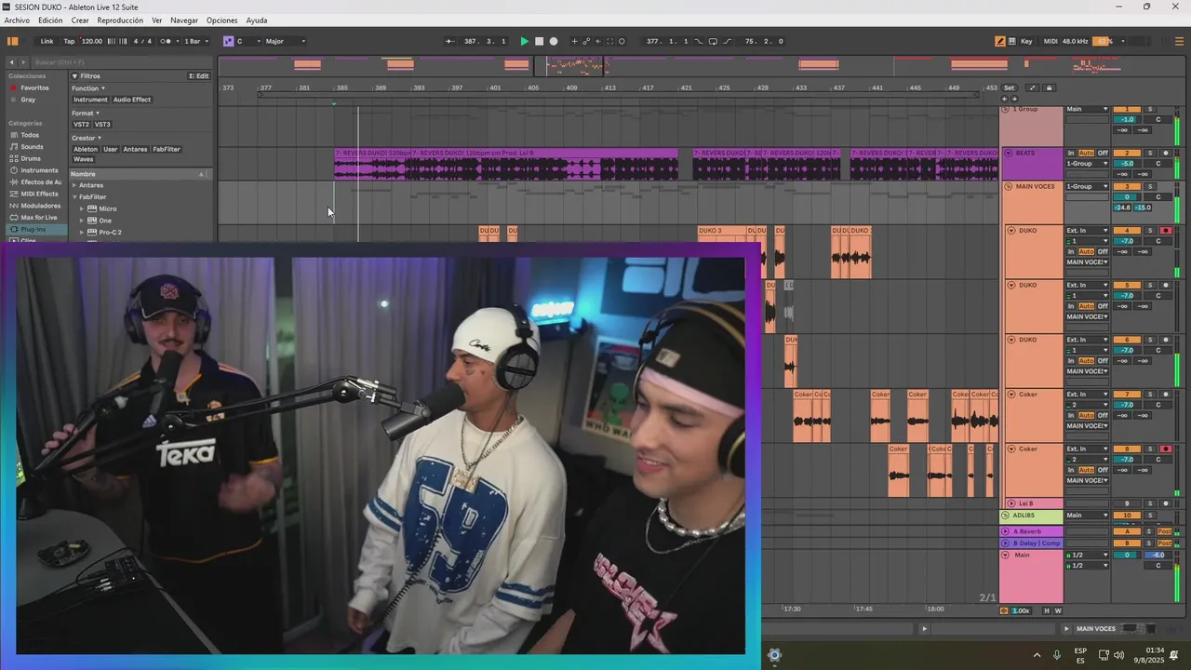Click the Set locator button

coord(1009,87)
